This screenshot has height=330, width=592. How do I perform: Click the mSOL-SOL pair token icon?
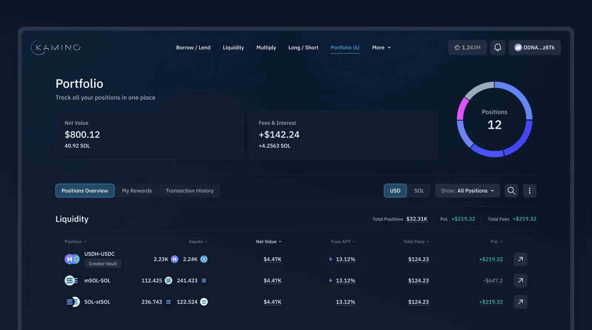(71, 280)
